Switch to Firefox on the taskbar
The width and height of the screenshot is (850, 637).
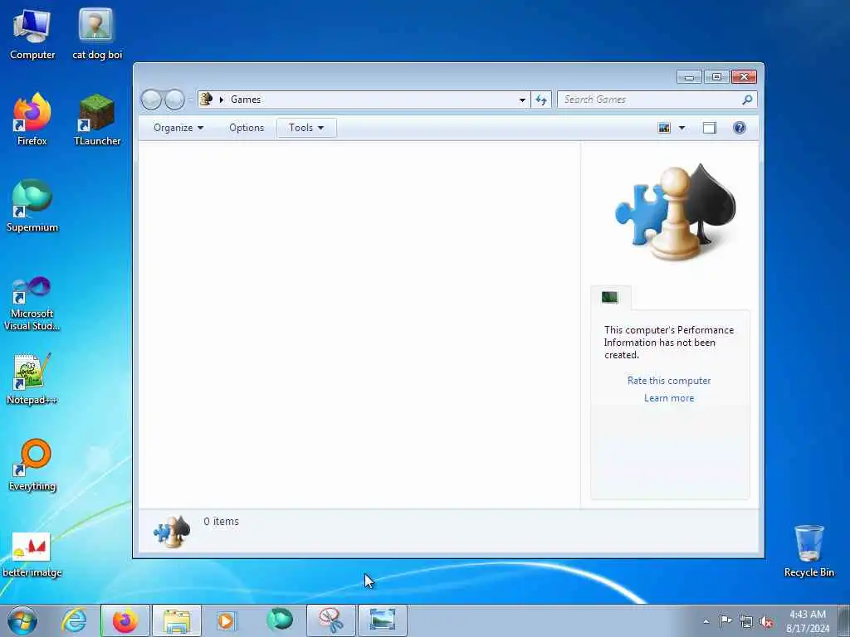tap(125, 620)
